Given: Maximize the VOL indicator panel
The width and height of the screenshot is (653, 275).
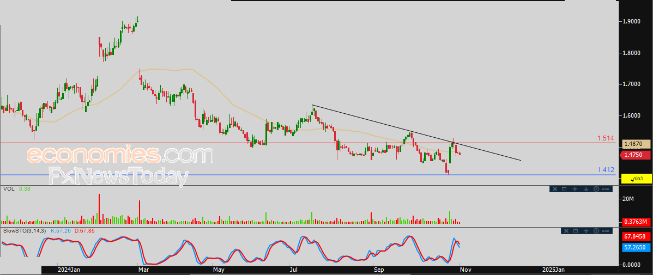Looking at the screenshot, I should 564,189.
